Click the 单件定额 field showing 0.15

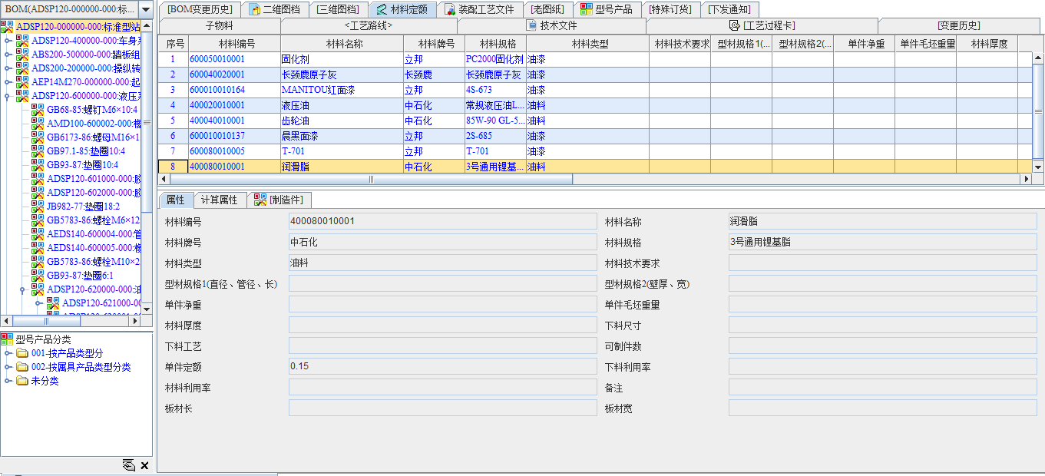pyautogui.click(x=442, y=366)
